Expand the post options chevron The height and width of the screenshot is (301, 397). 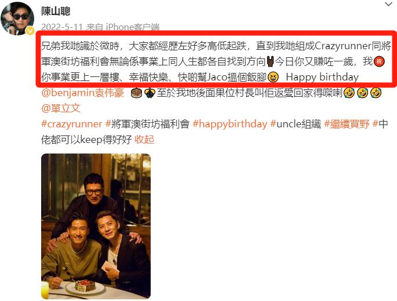point(388,4)
